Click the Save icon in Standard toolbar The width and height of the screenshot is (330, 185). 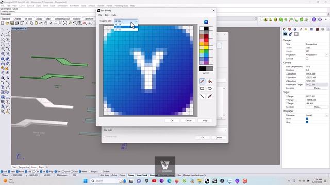[12, 23]
